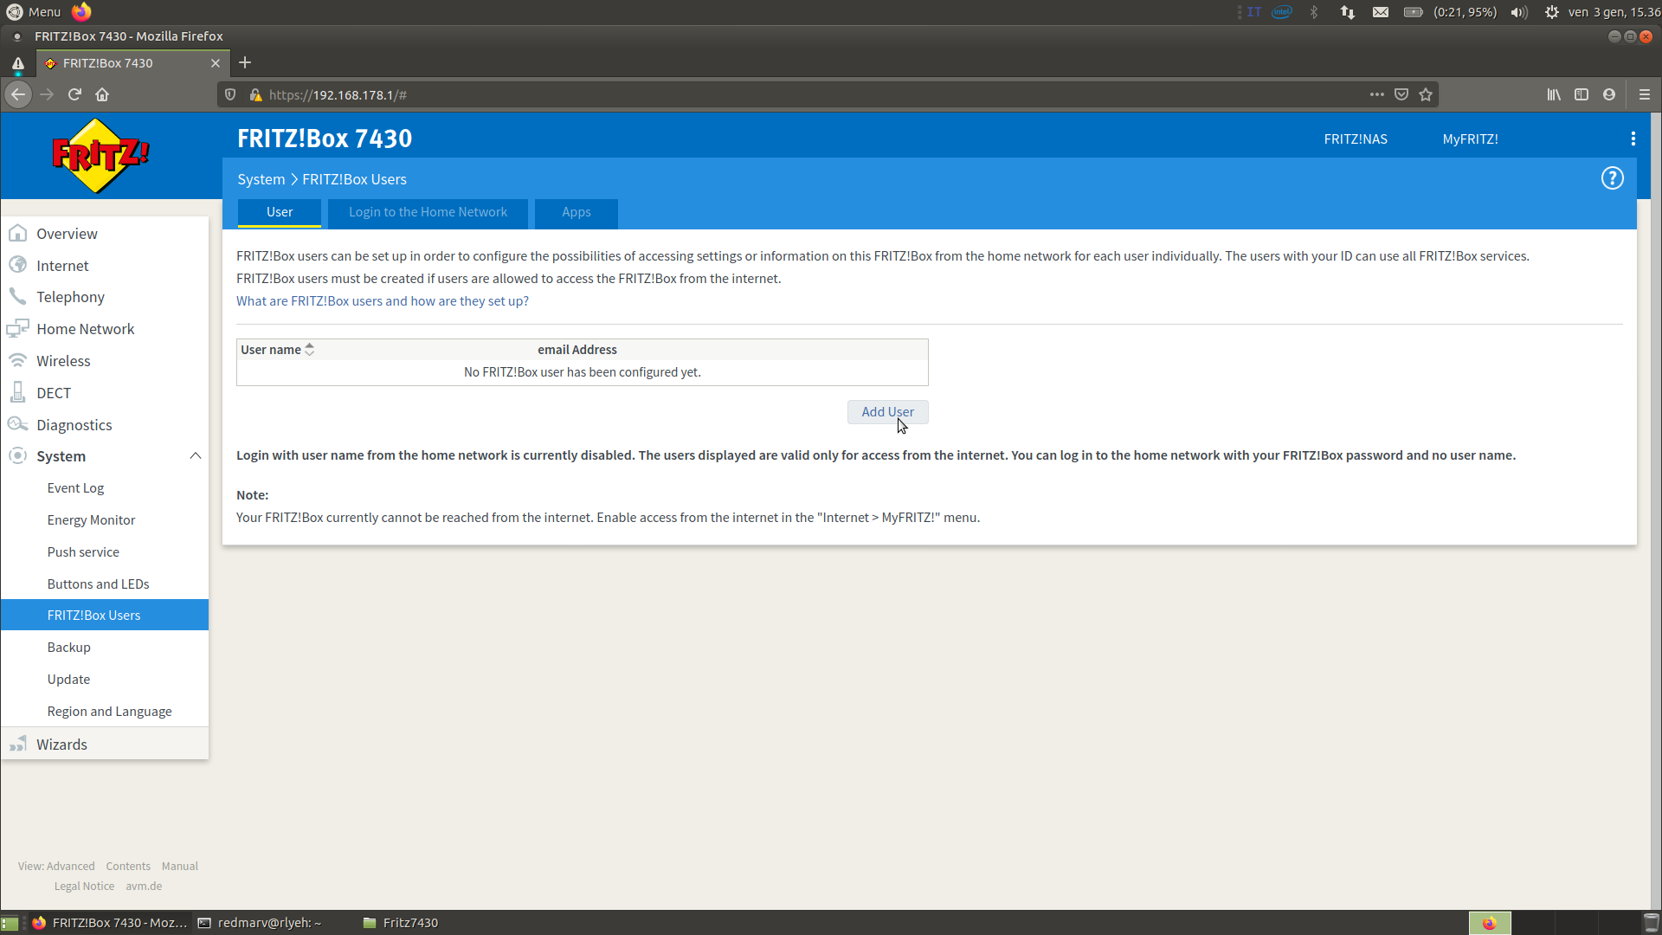1662x935 pixels.
Task: Click the FRITZ! logo
Action: click(x=100, y=156)
